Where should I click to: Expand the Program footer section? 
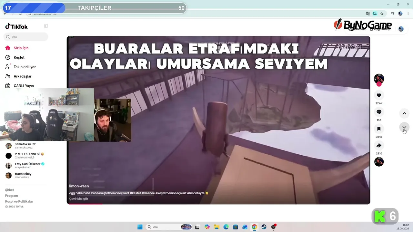(12, 196)
